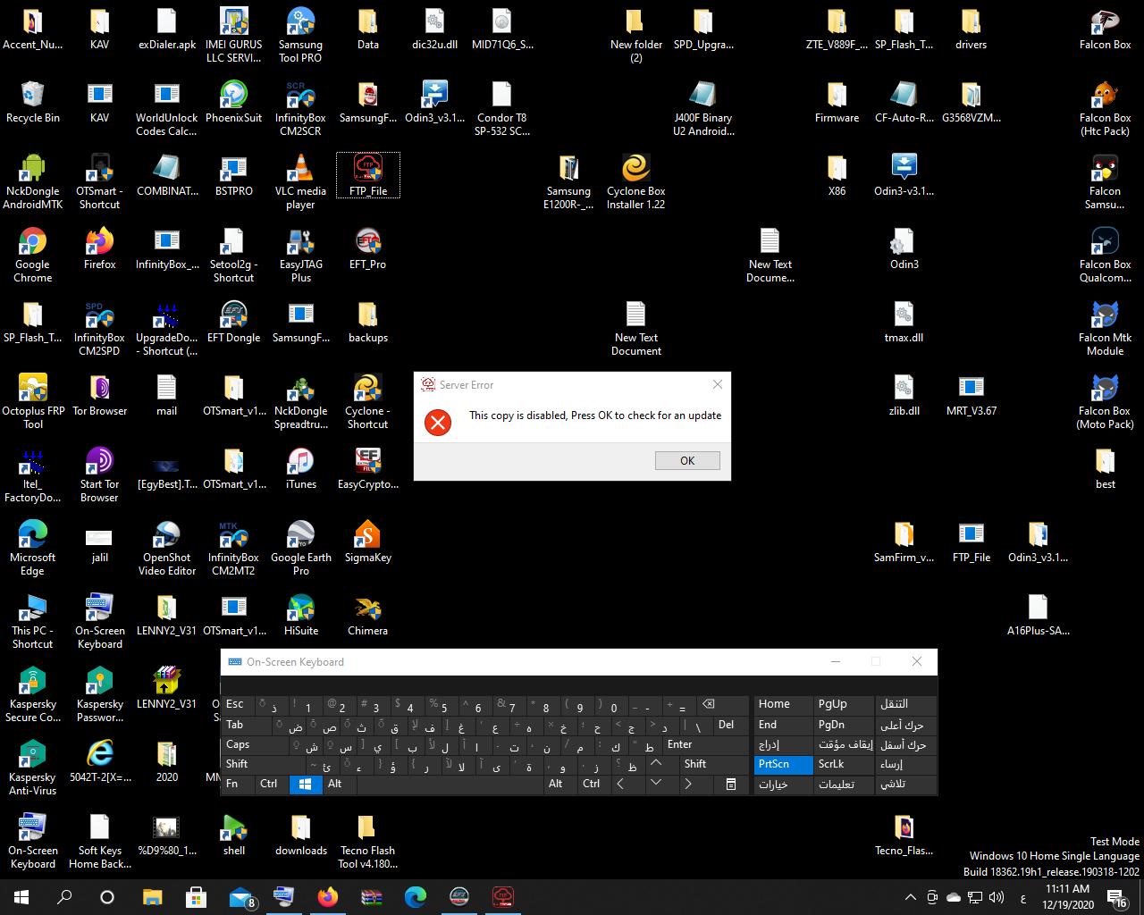
Task: Open the MRT_V3.67 desktop icon
Action: click(x=972, y=396)
